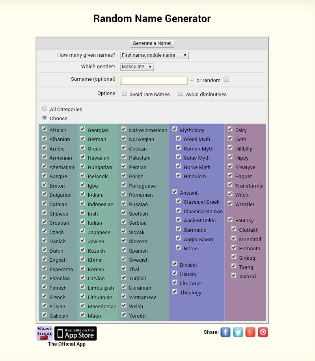The width and height of the screenshot is (315, 361).
Task: Tick the random surname checkbox
Action: (x=226, y=79)
